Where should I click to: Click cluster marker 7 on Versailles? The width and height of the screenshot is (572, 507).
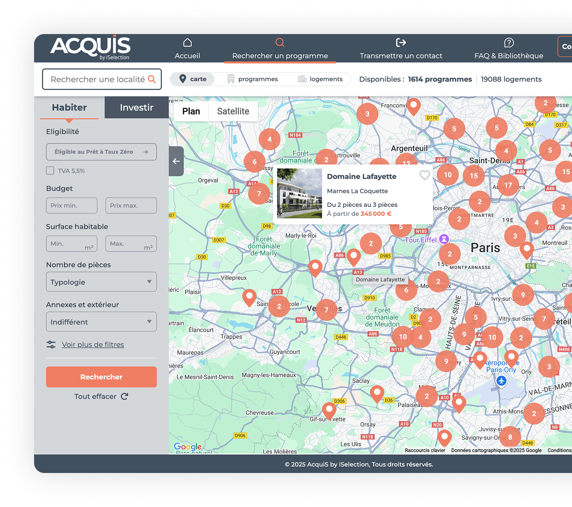[326, 310]
